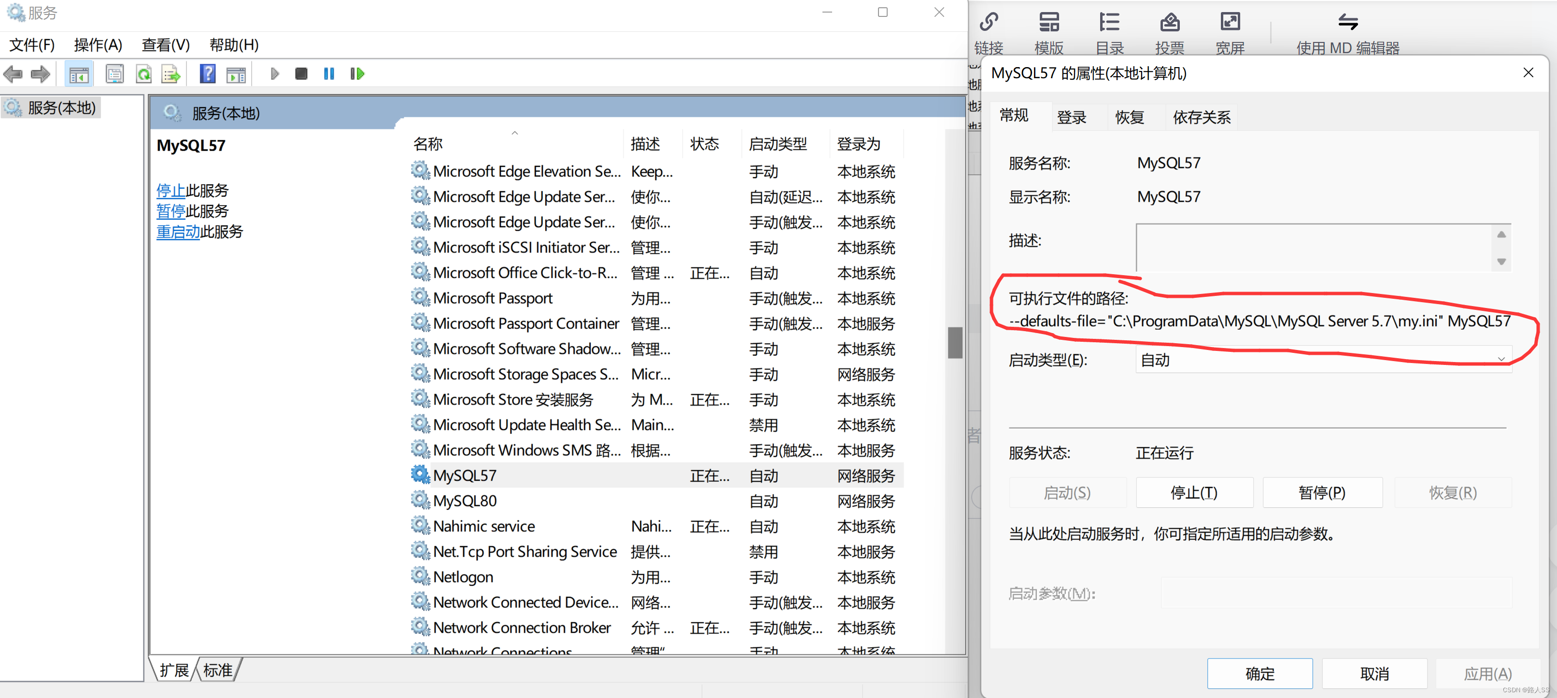Select Microsoft Store 安装服务 row
The height and width of the screenshot is (698, 1557).
point(656,400)
